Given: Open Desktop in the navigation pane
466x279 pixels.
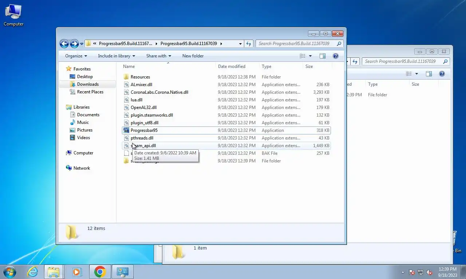Looking at the screenshot, I should tap(85, 77).
